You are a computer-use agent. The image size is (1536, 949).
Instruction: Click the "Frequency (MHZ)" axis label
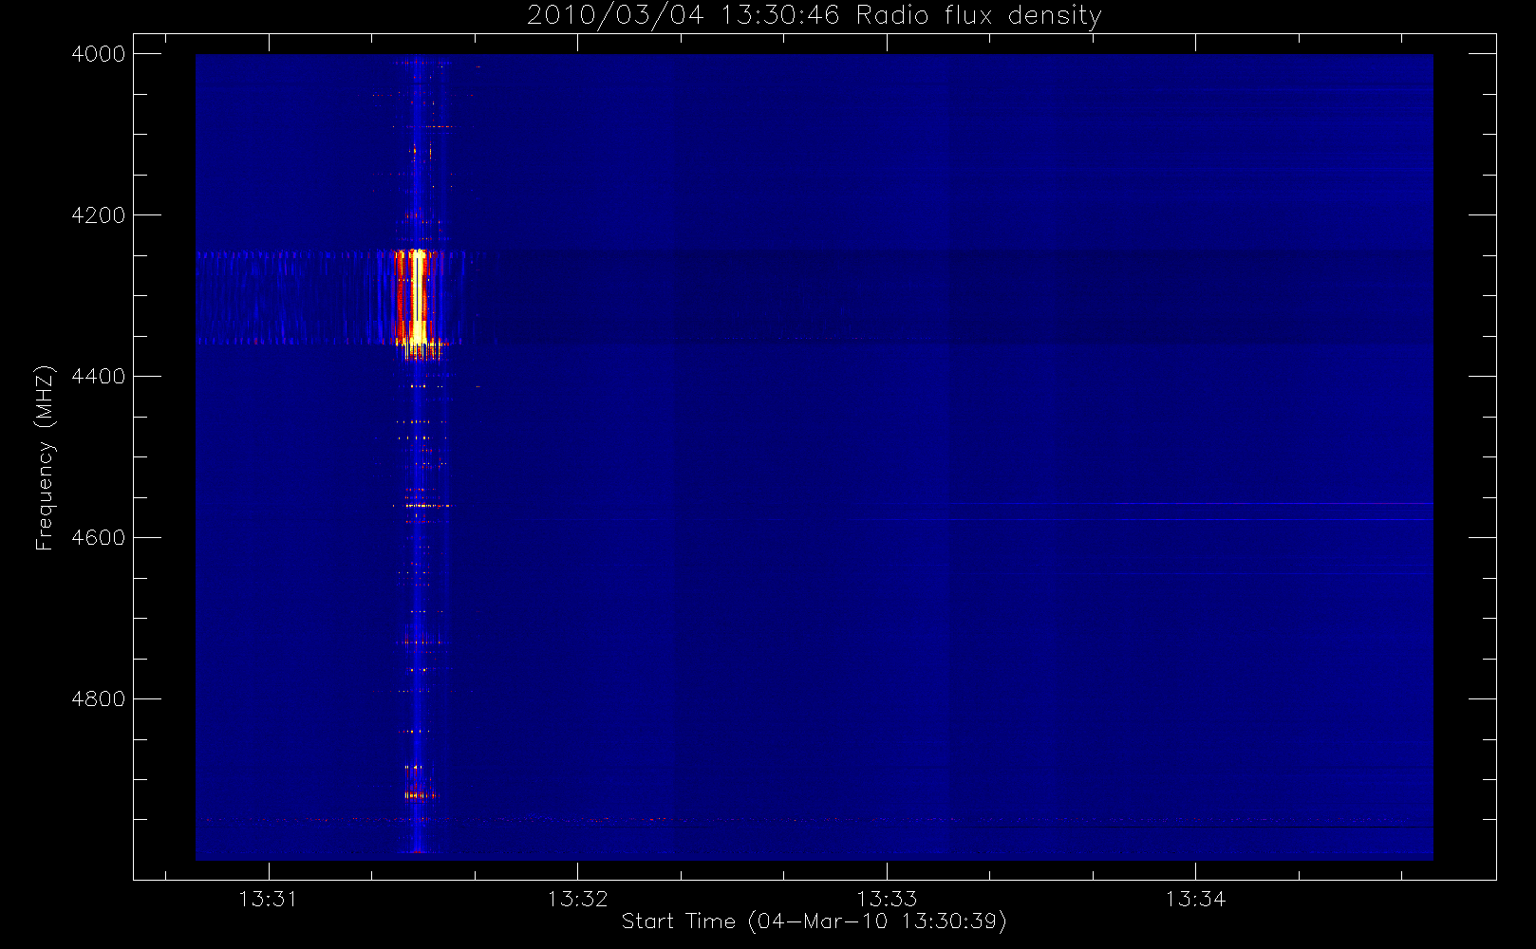coord(44,457)
